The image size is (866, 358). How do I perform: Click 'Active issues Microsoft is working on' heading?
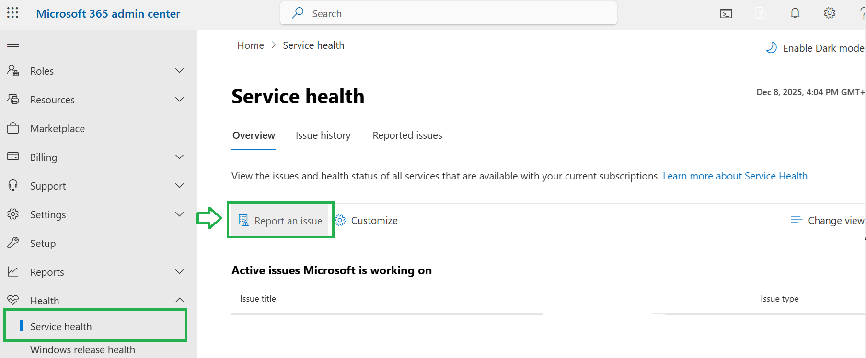pos(332,270)
